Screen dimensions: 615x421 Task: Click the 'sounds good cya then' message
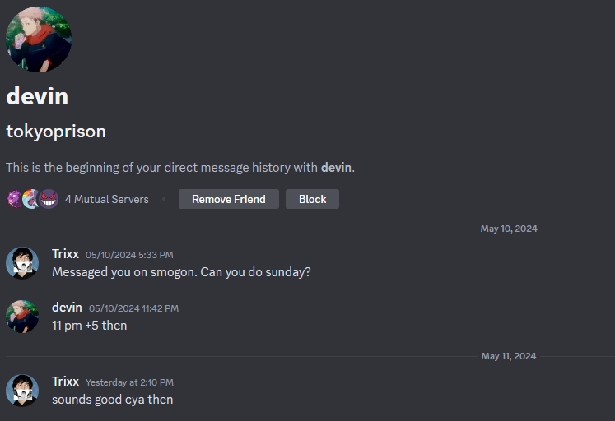pos(112,400)
